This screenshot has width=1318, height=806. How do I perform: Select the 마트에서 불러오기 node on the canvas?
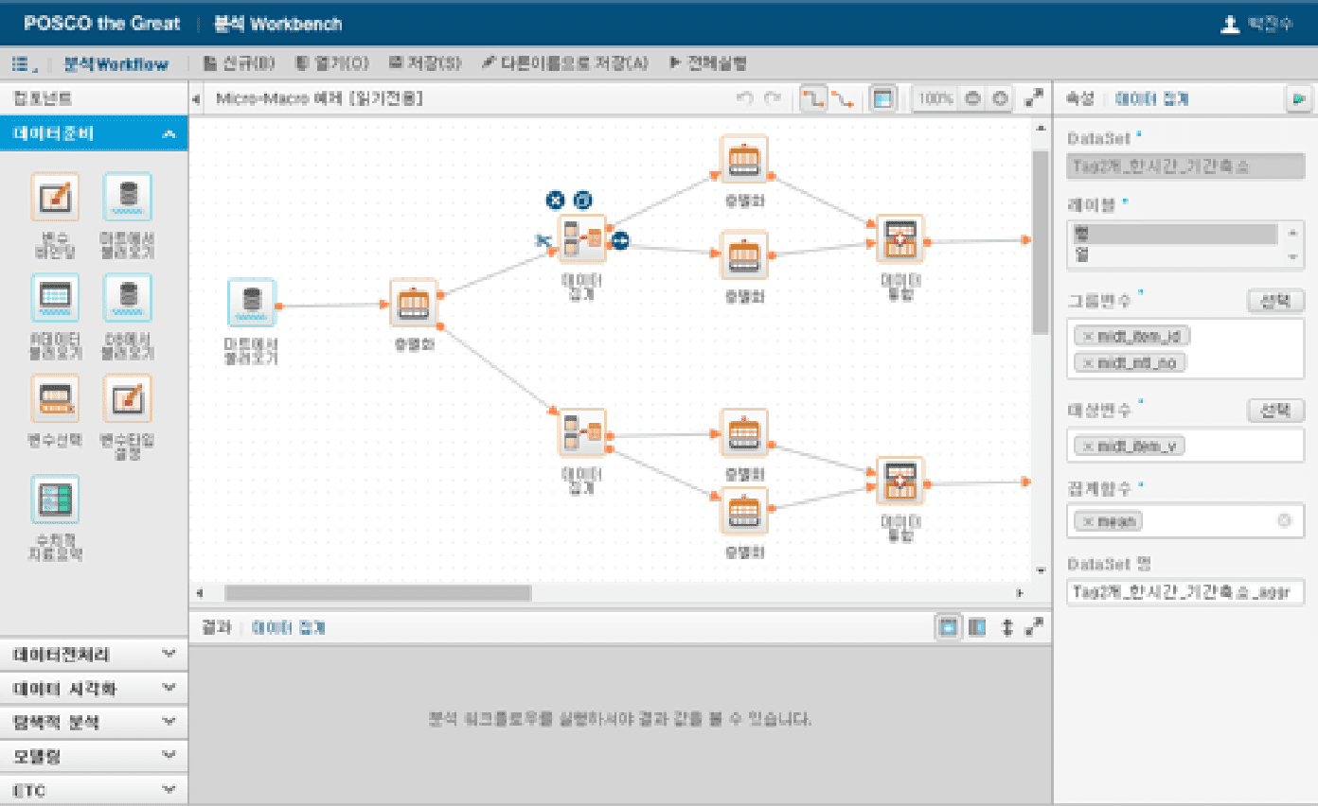(x=251, y=304)
